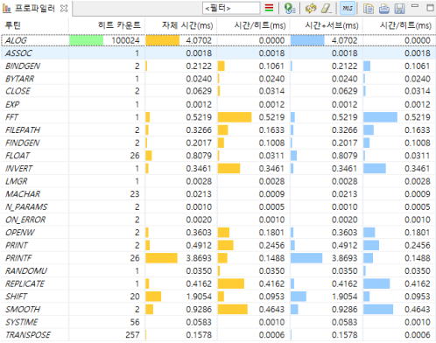This screenshot has height=343, width=436.
Task: Click self time value 1.9054
Action: pyautogui.click(x=199, y=297)
